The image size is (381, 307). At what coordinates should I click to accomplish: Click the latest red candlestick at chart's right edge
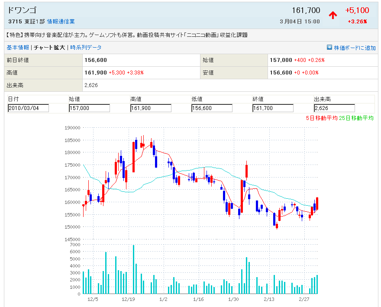click(317, 204)
